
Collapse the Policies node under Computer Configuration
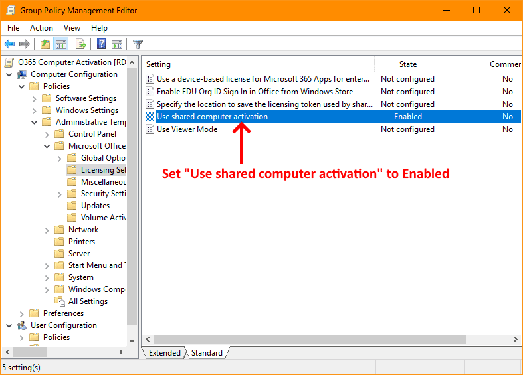(x=22, y=86)
